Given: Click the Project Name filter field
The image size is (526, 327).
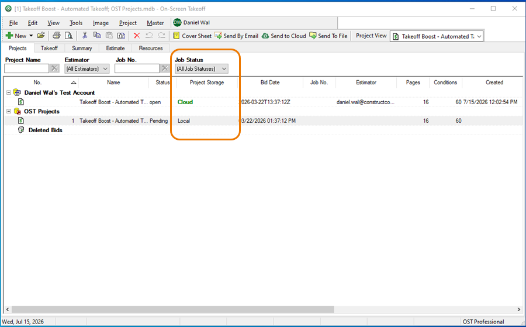Looking at the screenshot, I should (26, 68).
